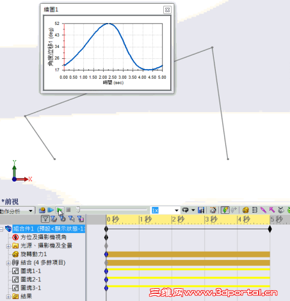Screen dimensions: 290x301
Task: Click the Filter Driving icon
Action: tap(63, 219)
